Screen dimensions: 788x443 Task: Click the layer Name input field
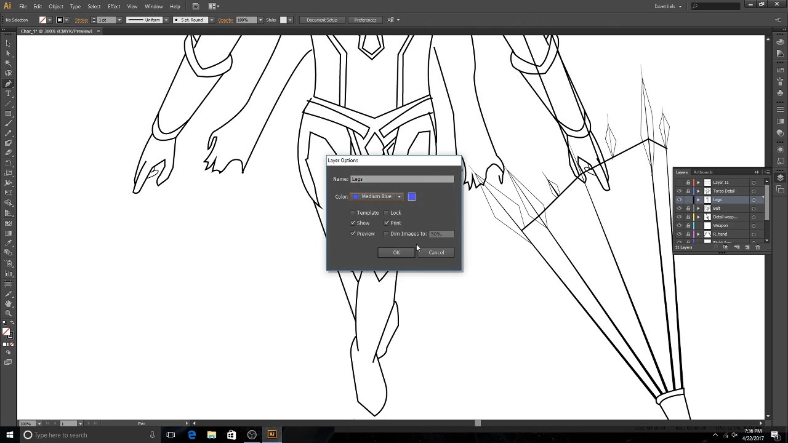pos(403,179)
